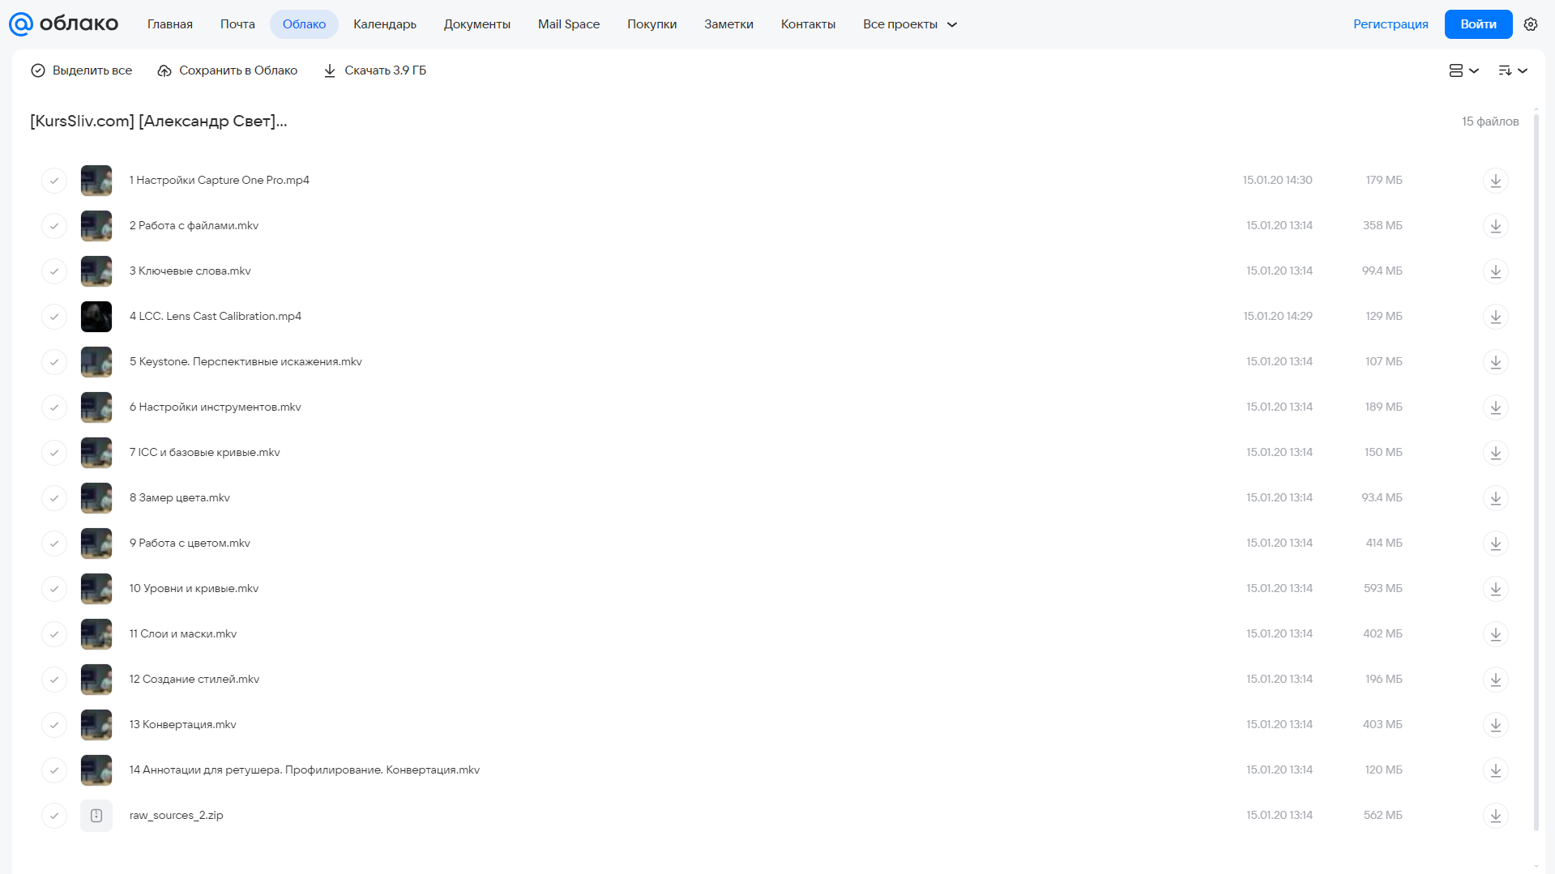Go to the Почта tab
The width and height of the screenshot is (1555, 874).
tap(237, 24)
